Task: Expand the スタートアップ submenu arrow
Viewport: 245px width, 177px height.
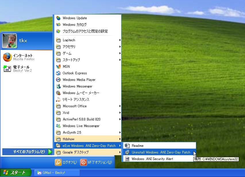Action: [120, 60]
